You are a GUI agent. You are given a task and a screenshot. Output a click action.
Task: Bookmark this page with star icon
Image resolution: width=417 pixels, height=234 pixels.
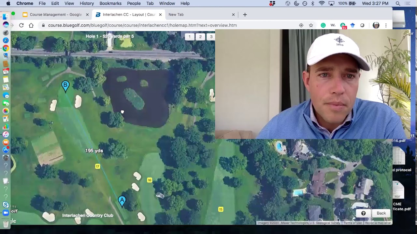[311, 25]
